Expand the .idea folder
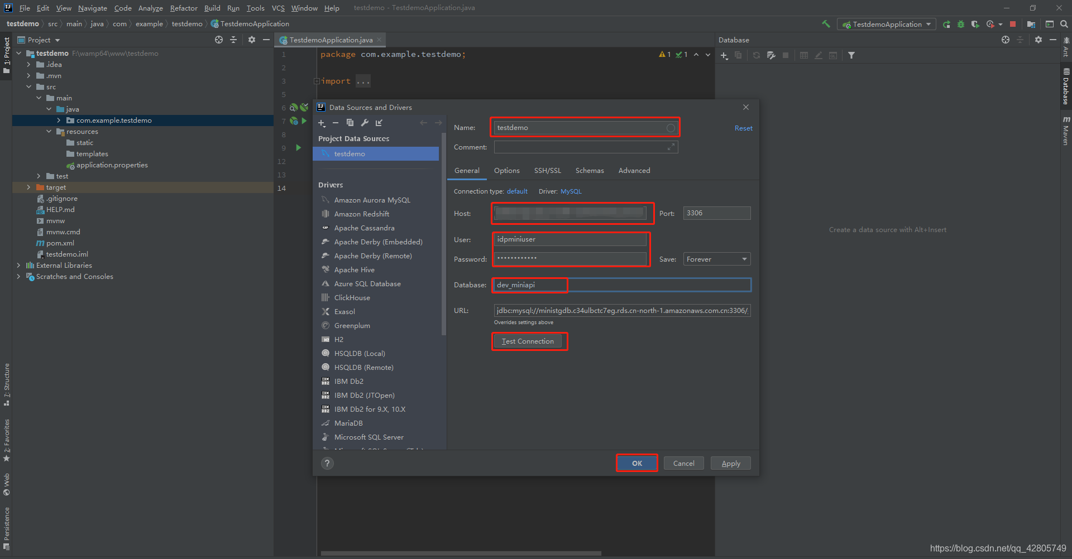1072x559 pixels. point(28,65)
